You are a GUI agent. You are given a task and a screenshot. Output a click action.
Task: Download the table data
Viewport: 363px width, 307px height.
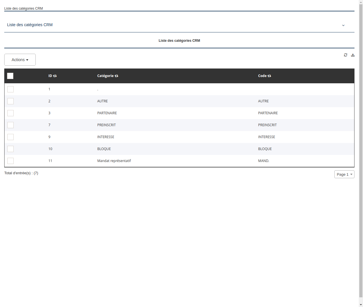(353, 55)
